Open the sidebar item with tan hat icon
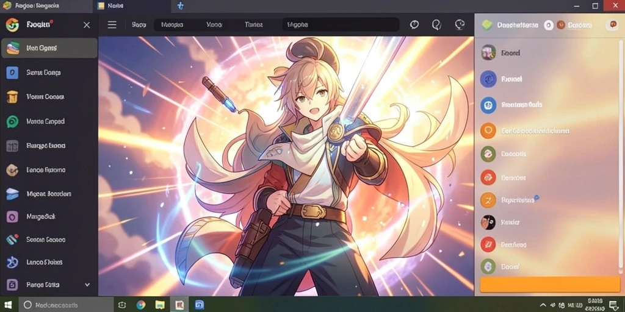Image resolution: width=625 pixels, height=312 pixels. coord(49,170)
